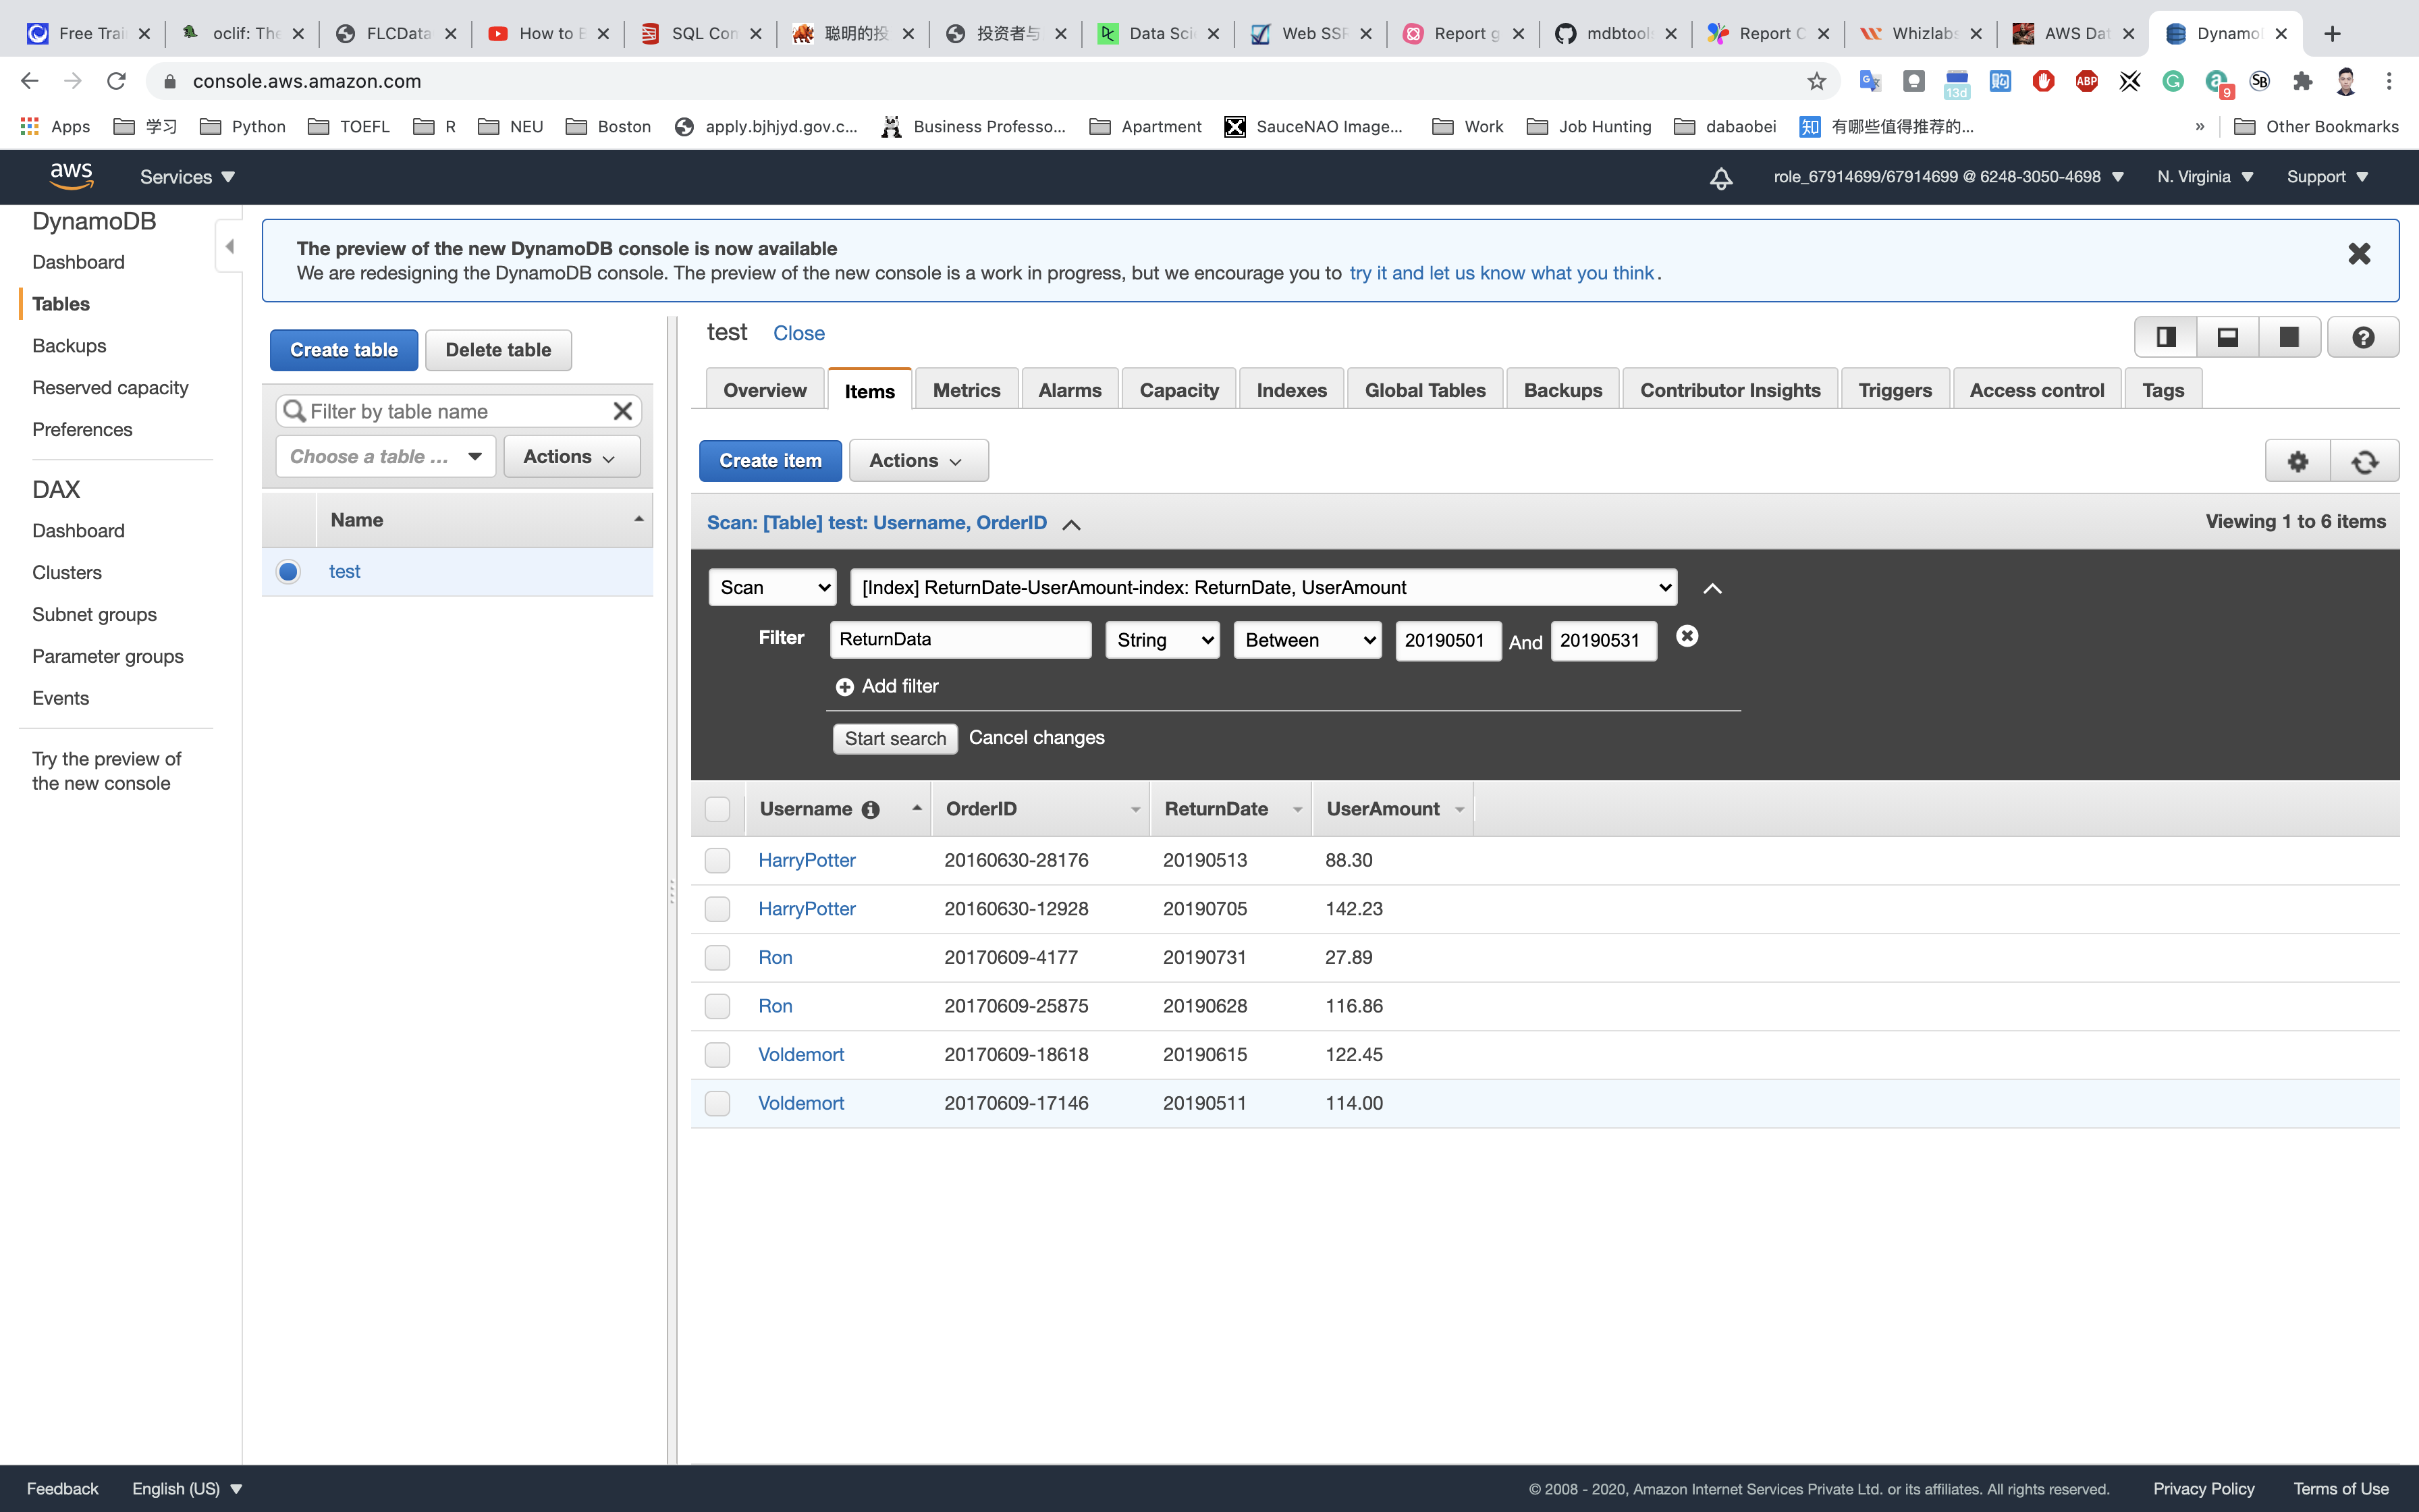Collapse the DynamoDB sidebar arrow
Image resolution: width=2419 pixels, height=1512 pixels.
click(x=230, y=246)
